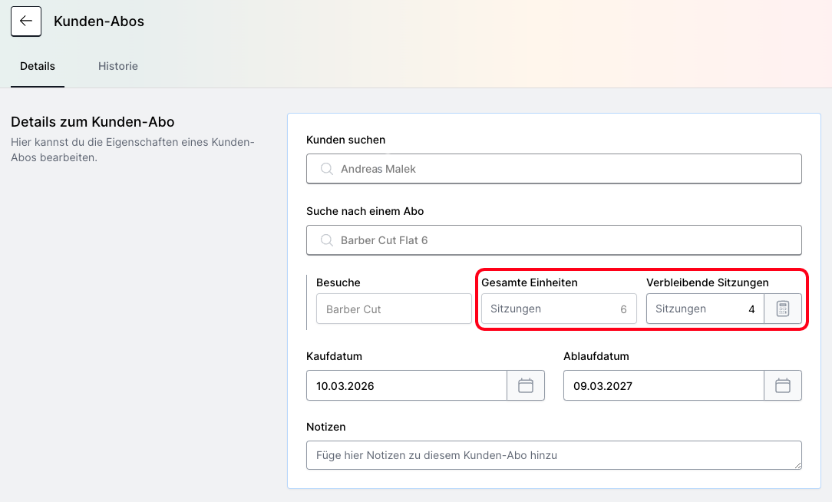Open the Kaufdatum calendar picker
The width and height of the screenshot is (832, 502).
526,385
